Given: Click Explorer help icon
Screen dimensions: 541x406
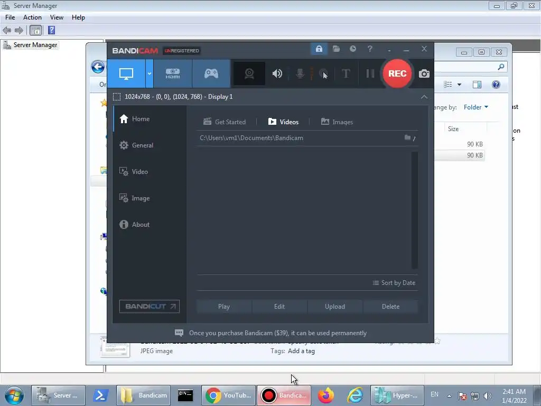Looking at the screenshot, I should click(496, 85).
